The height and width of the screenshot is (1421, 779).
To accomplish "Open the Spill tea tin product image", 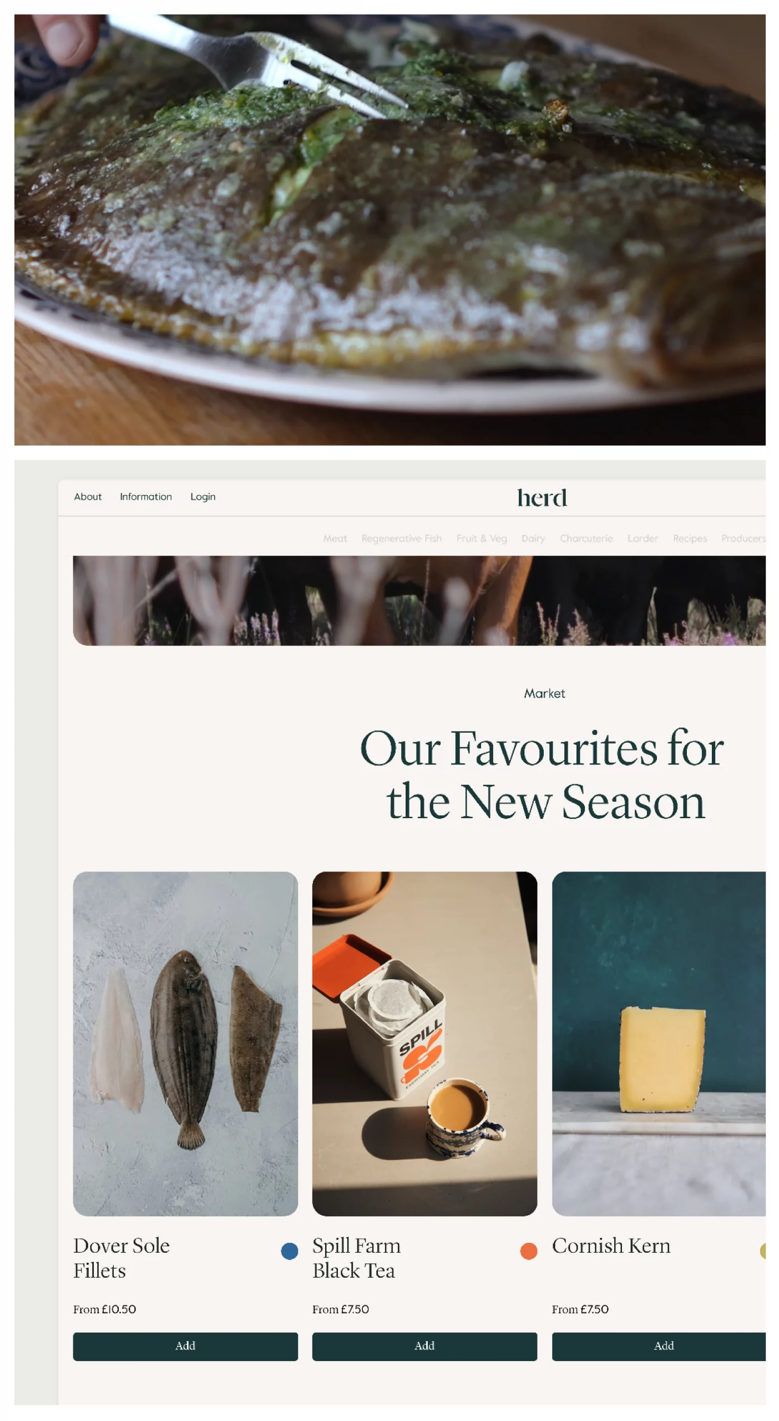I will point(424,1044).
